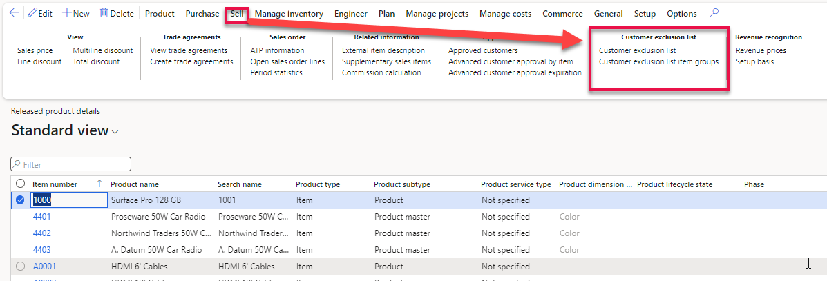Deselect the checked row 1000

tap(21, 200)
